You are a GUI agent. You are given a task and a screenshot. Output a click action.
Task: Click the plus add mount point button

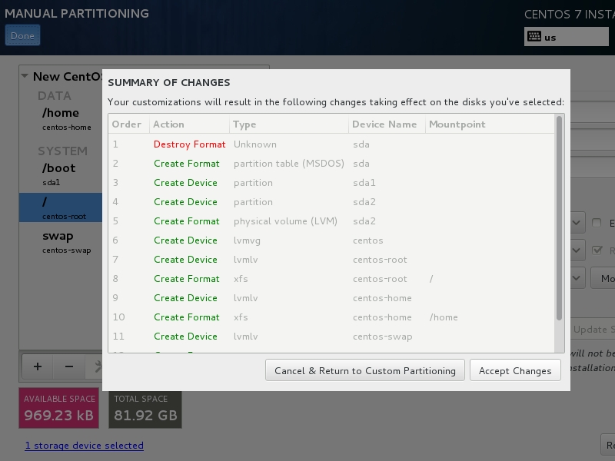point(38,366)
